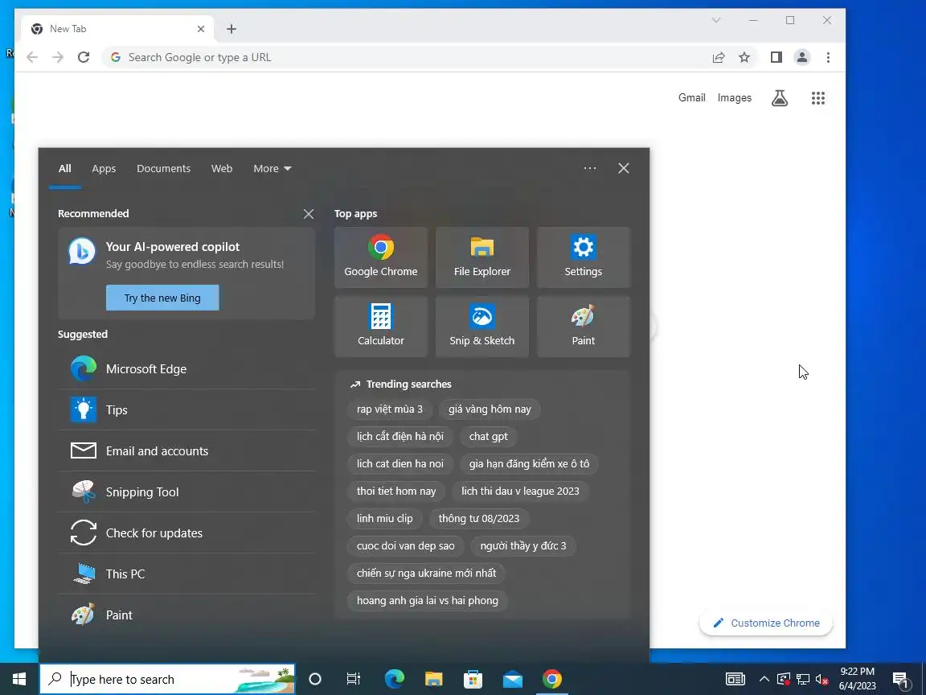The width and height of the screenshot is (926, 695).
Task: Launch Snip & Sketch from Top apps
Action: 482,327
